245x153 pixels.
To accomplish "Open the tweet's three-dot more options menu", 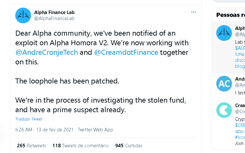I will [x=193, y=12].
